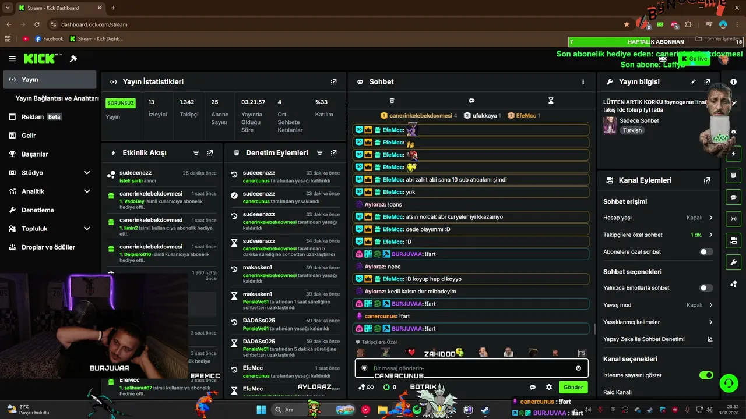Send the message with Gönder button
The height and width of the screenshot is (419, 746).
click(573, 387)
